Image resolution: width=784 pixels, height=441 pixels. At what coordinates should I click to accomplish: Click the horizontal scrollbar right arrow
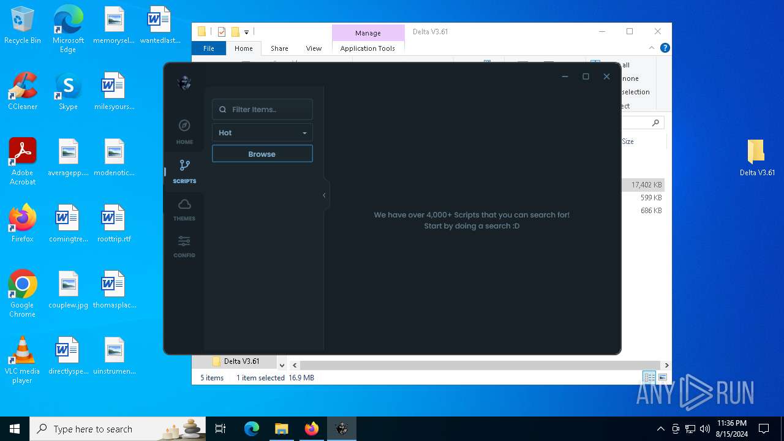point(666,365)
